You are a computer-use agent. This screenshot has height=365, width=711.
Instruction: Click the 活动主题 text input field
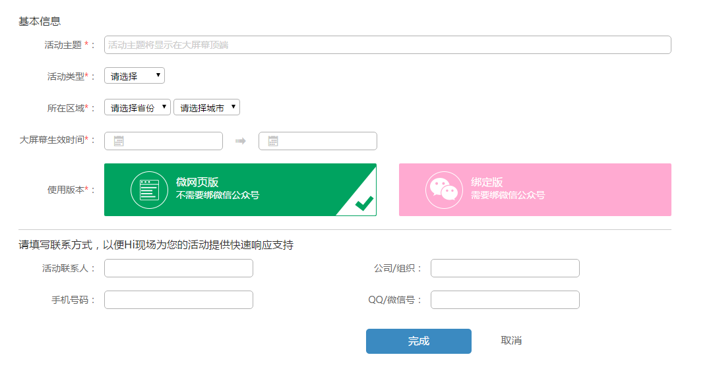pos(387,45)
